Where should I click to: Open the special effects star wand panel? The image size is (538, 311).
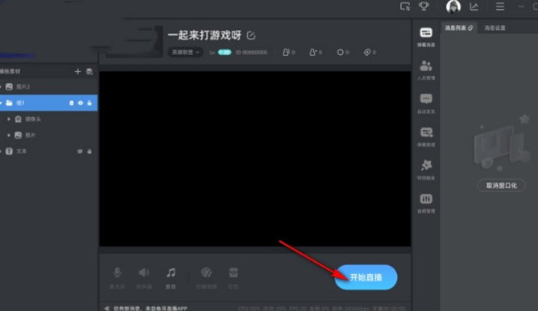click(426, 170)
